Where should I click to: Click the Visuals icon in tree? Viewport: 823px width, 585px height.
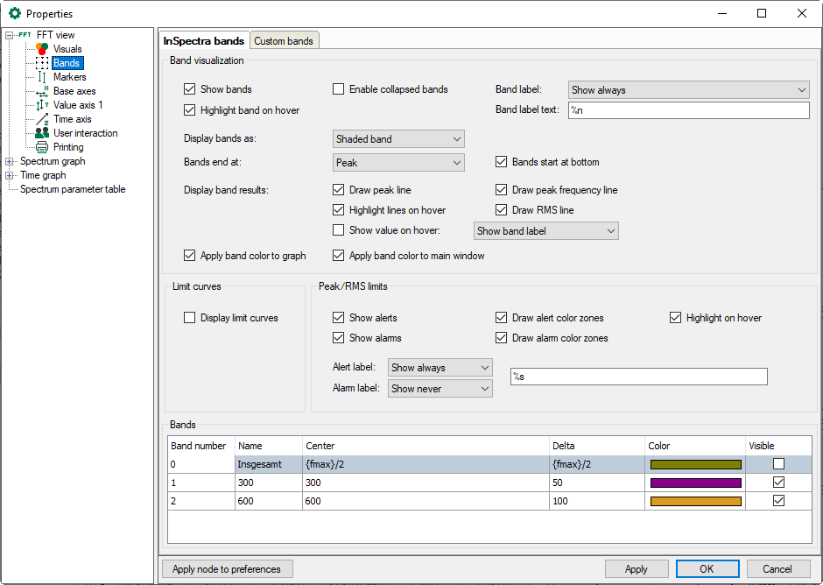42,49
